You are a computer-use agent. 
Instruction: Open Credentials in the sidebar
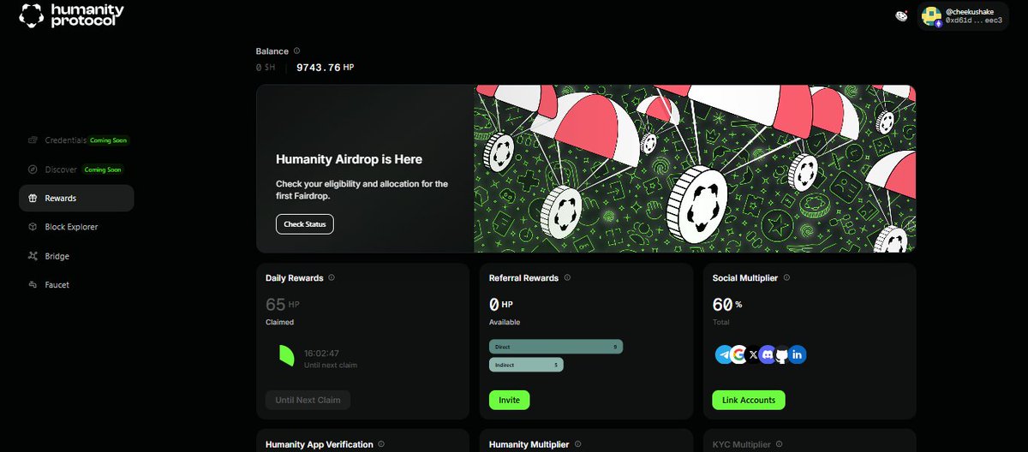(65, 140)
